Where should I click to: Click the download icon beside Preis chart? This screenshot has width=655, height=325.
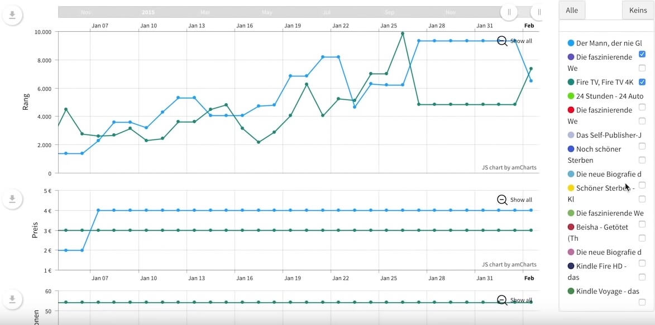point(12,199)
